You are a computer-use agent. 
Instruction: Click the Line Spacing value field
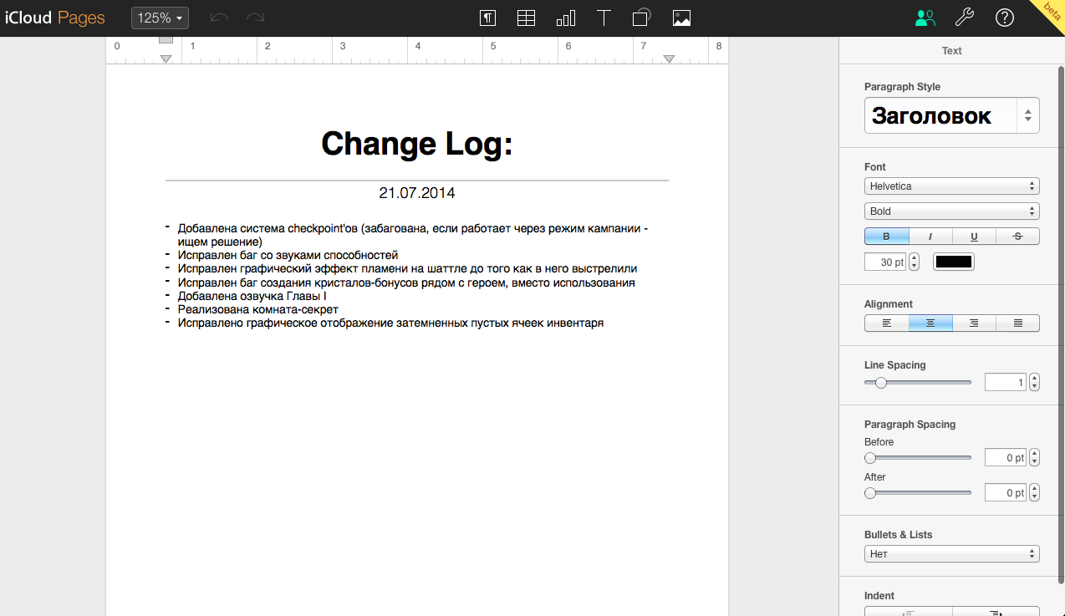[1006, 383]
